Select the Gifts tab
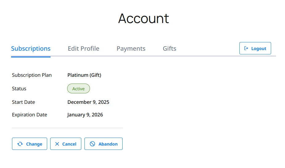285x168 pixels. 169,49
